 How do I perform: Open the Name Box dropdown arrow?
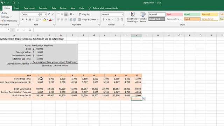point(8,30)
